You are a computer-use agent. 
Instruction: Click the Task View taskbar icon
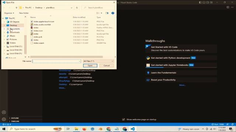pos(68,129)
